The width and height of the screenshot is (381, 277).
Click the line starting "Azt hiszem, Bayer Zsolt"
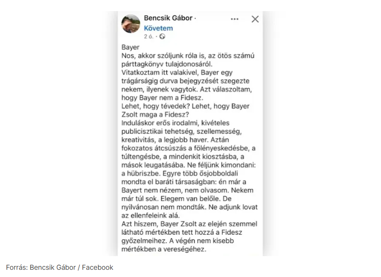189,224
